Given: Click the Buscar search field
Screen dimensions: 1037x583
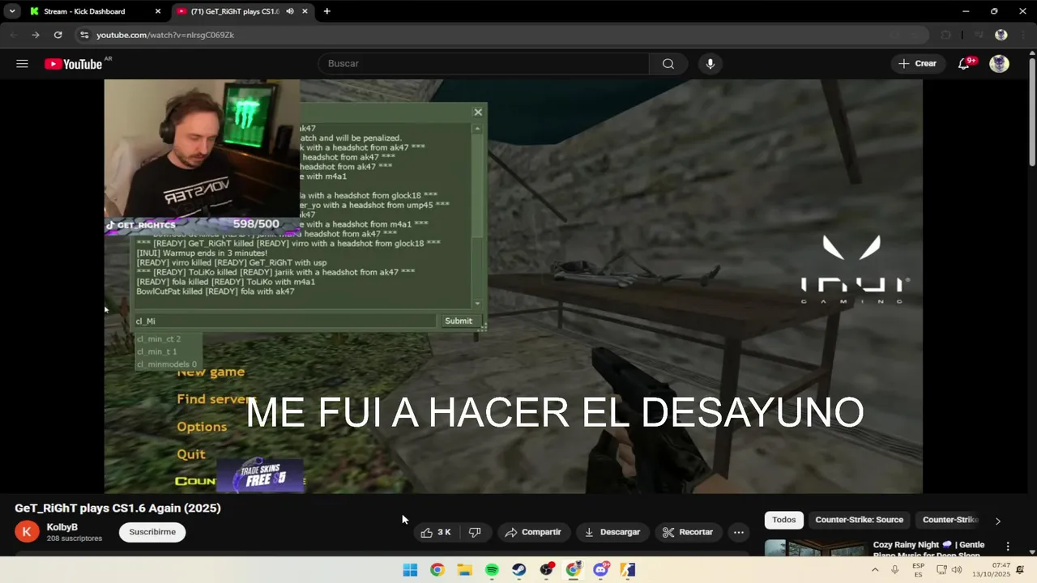Looking at the screenshot, I should tap(484, 64).
